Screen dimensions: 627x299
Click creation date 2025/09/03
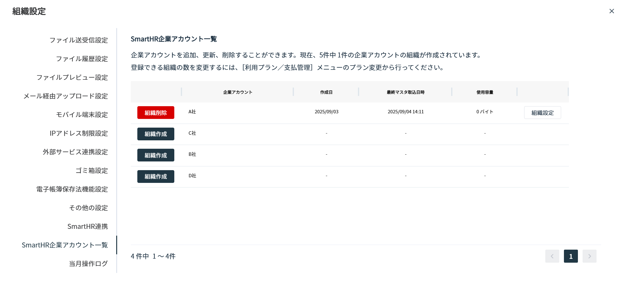(x=326, y=112)
